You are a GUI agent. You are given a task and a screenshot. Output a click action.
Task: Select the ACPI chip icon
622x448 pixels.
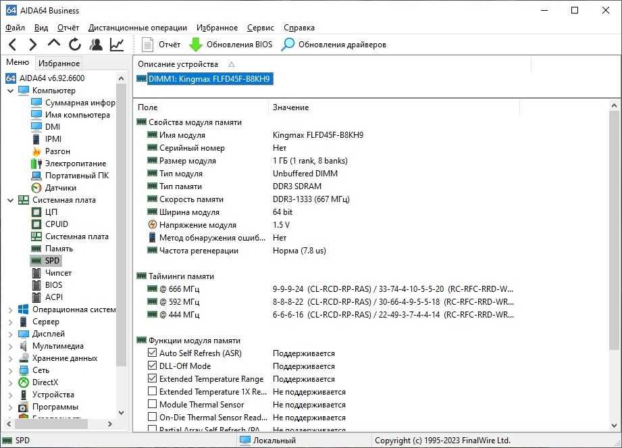coord(36,297)
